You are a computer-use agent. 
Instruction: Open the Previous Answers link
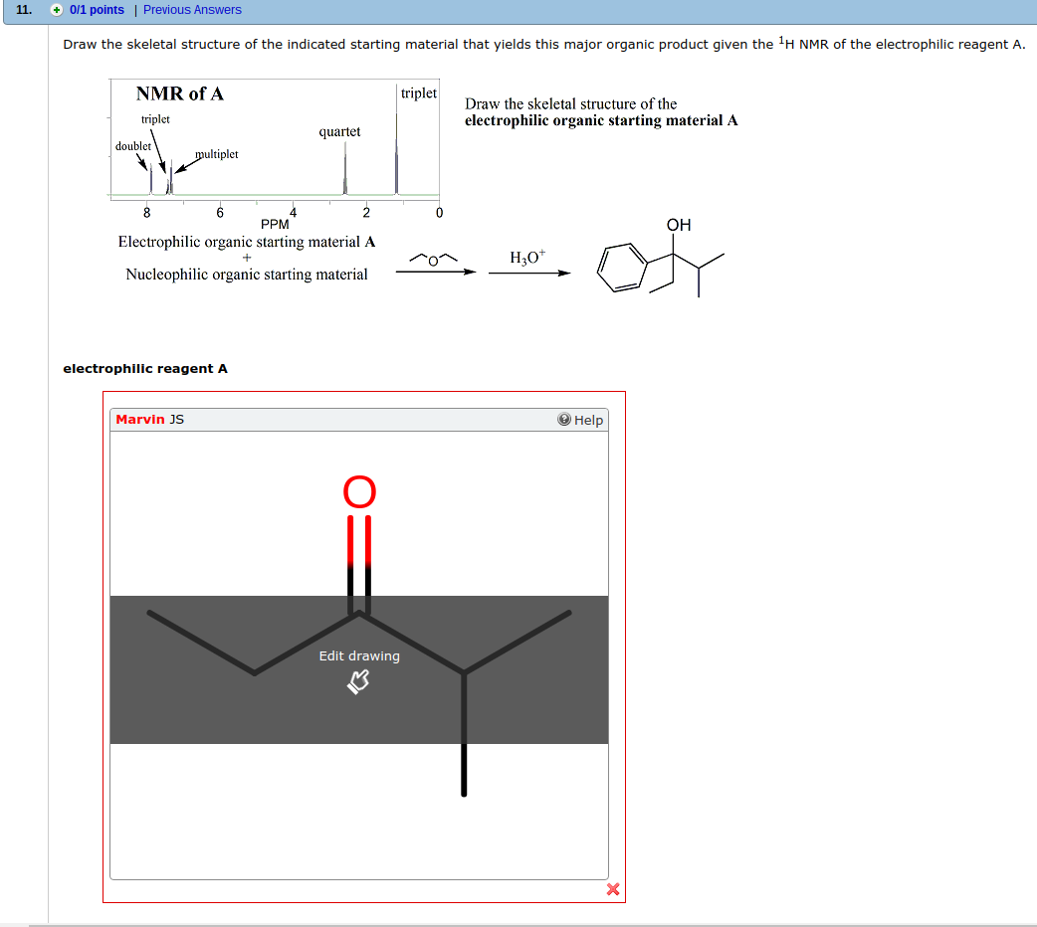(192, 9)
